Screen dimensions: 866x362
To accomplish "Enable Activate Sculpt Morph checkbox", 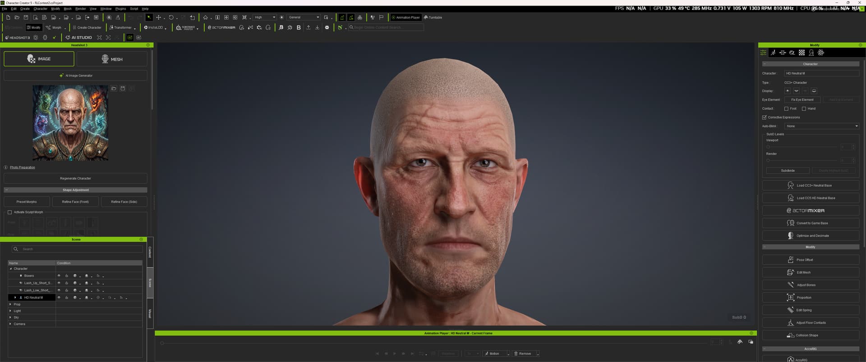I will coord(9,212).
